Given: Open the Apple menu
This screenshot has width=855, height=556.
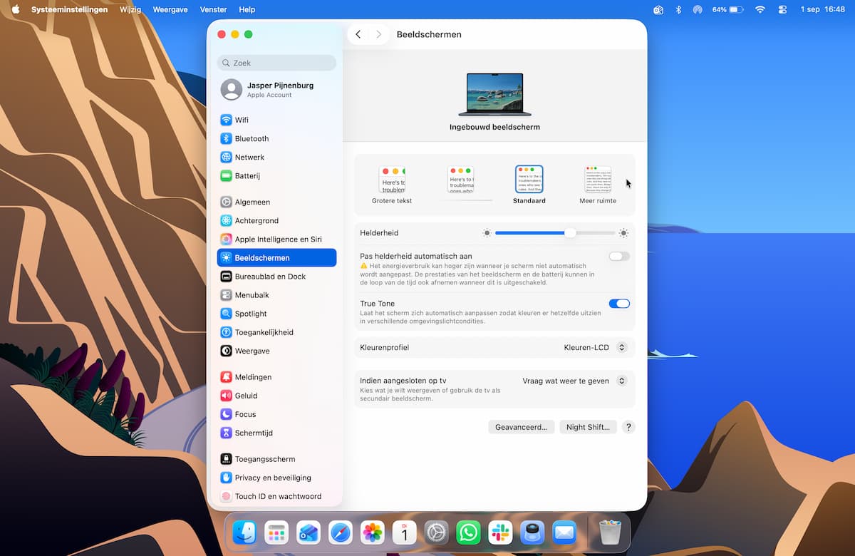Looking at the screenshot, I should 16,9.
